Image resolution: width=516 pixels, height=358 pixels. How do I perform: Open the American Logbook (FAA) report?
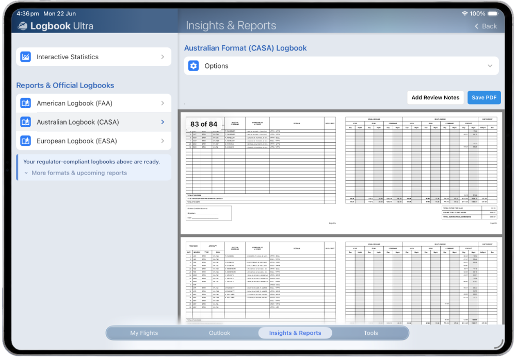(93, 103)
